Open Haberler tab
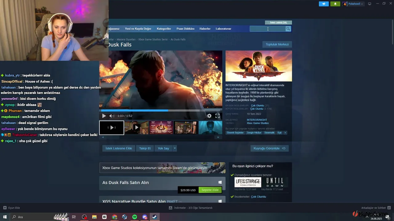Image resolution: width=394 pixels, height=221 pixels. coord(205,29)
